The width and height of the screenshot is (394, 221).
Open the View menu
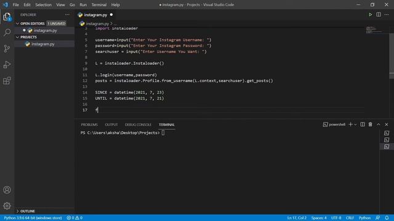(60, 5)
